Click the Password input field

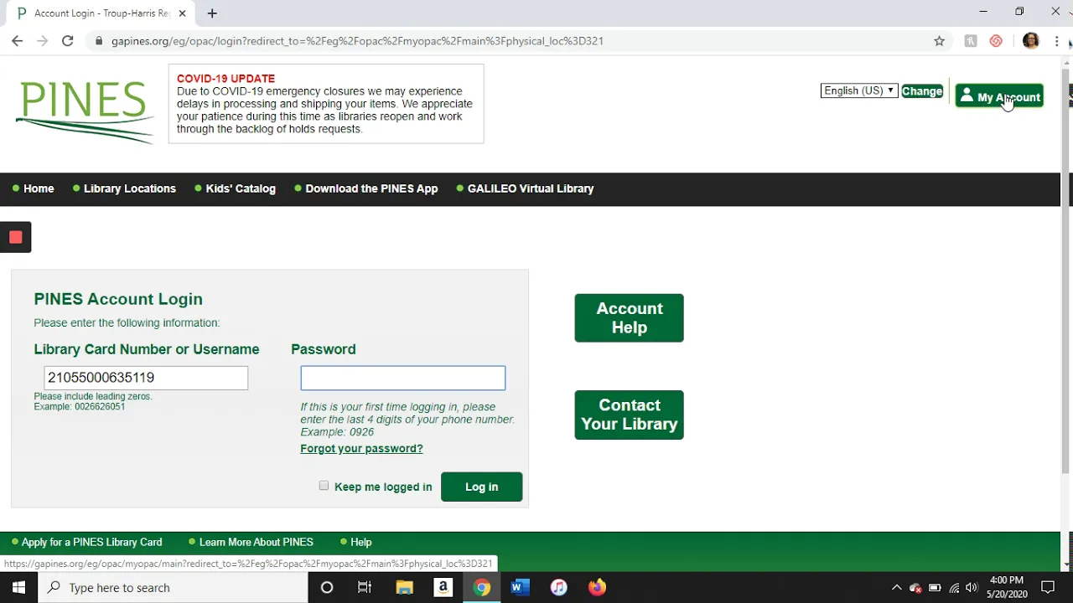[x=403, y=378]
